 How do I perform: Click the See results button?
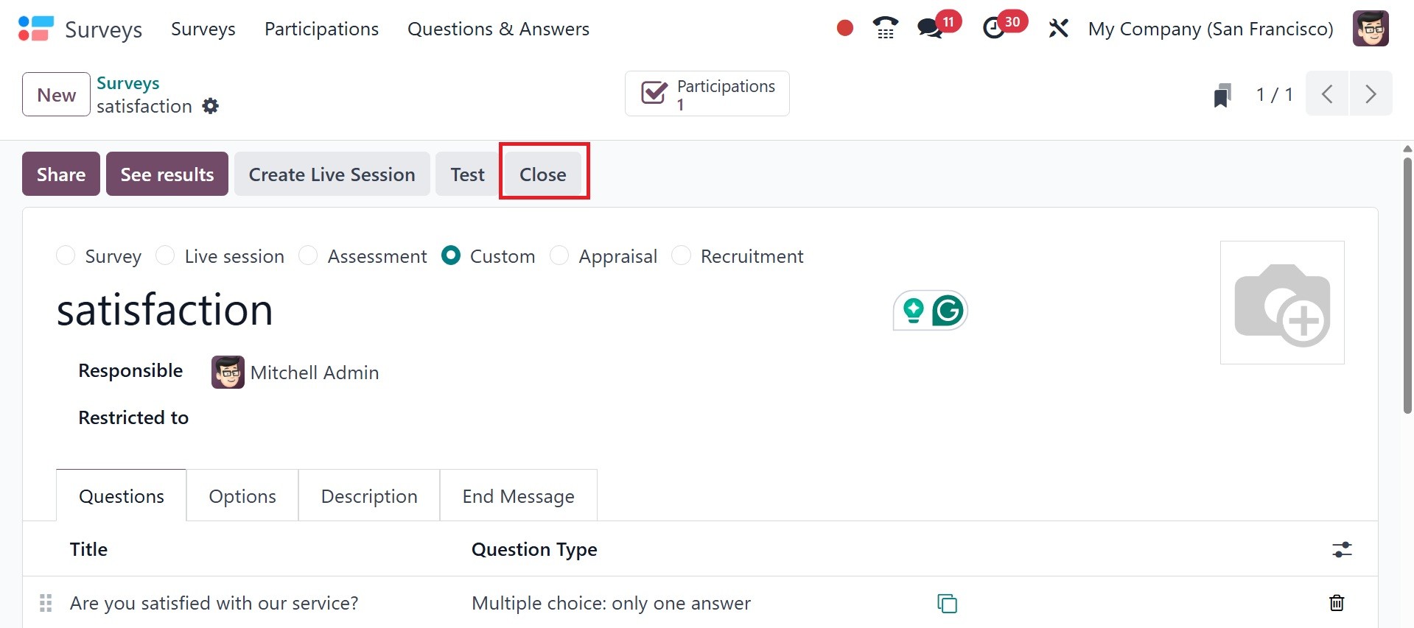click(x=167, y=174)
